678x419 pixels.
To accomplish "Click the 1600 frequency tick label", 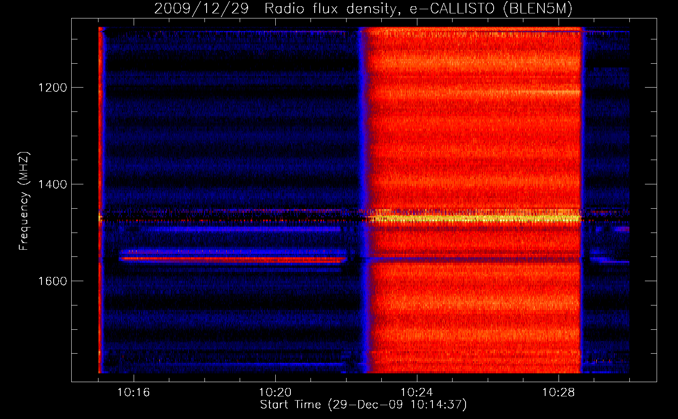I will [52, 281].
